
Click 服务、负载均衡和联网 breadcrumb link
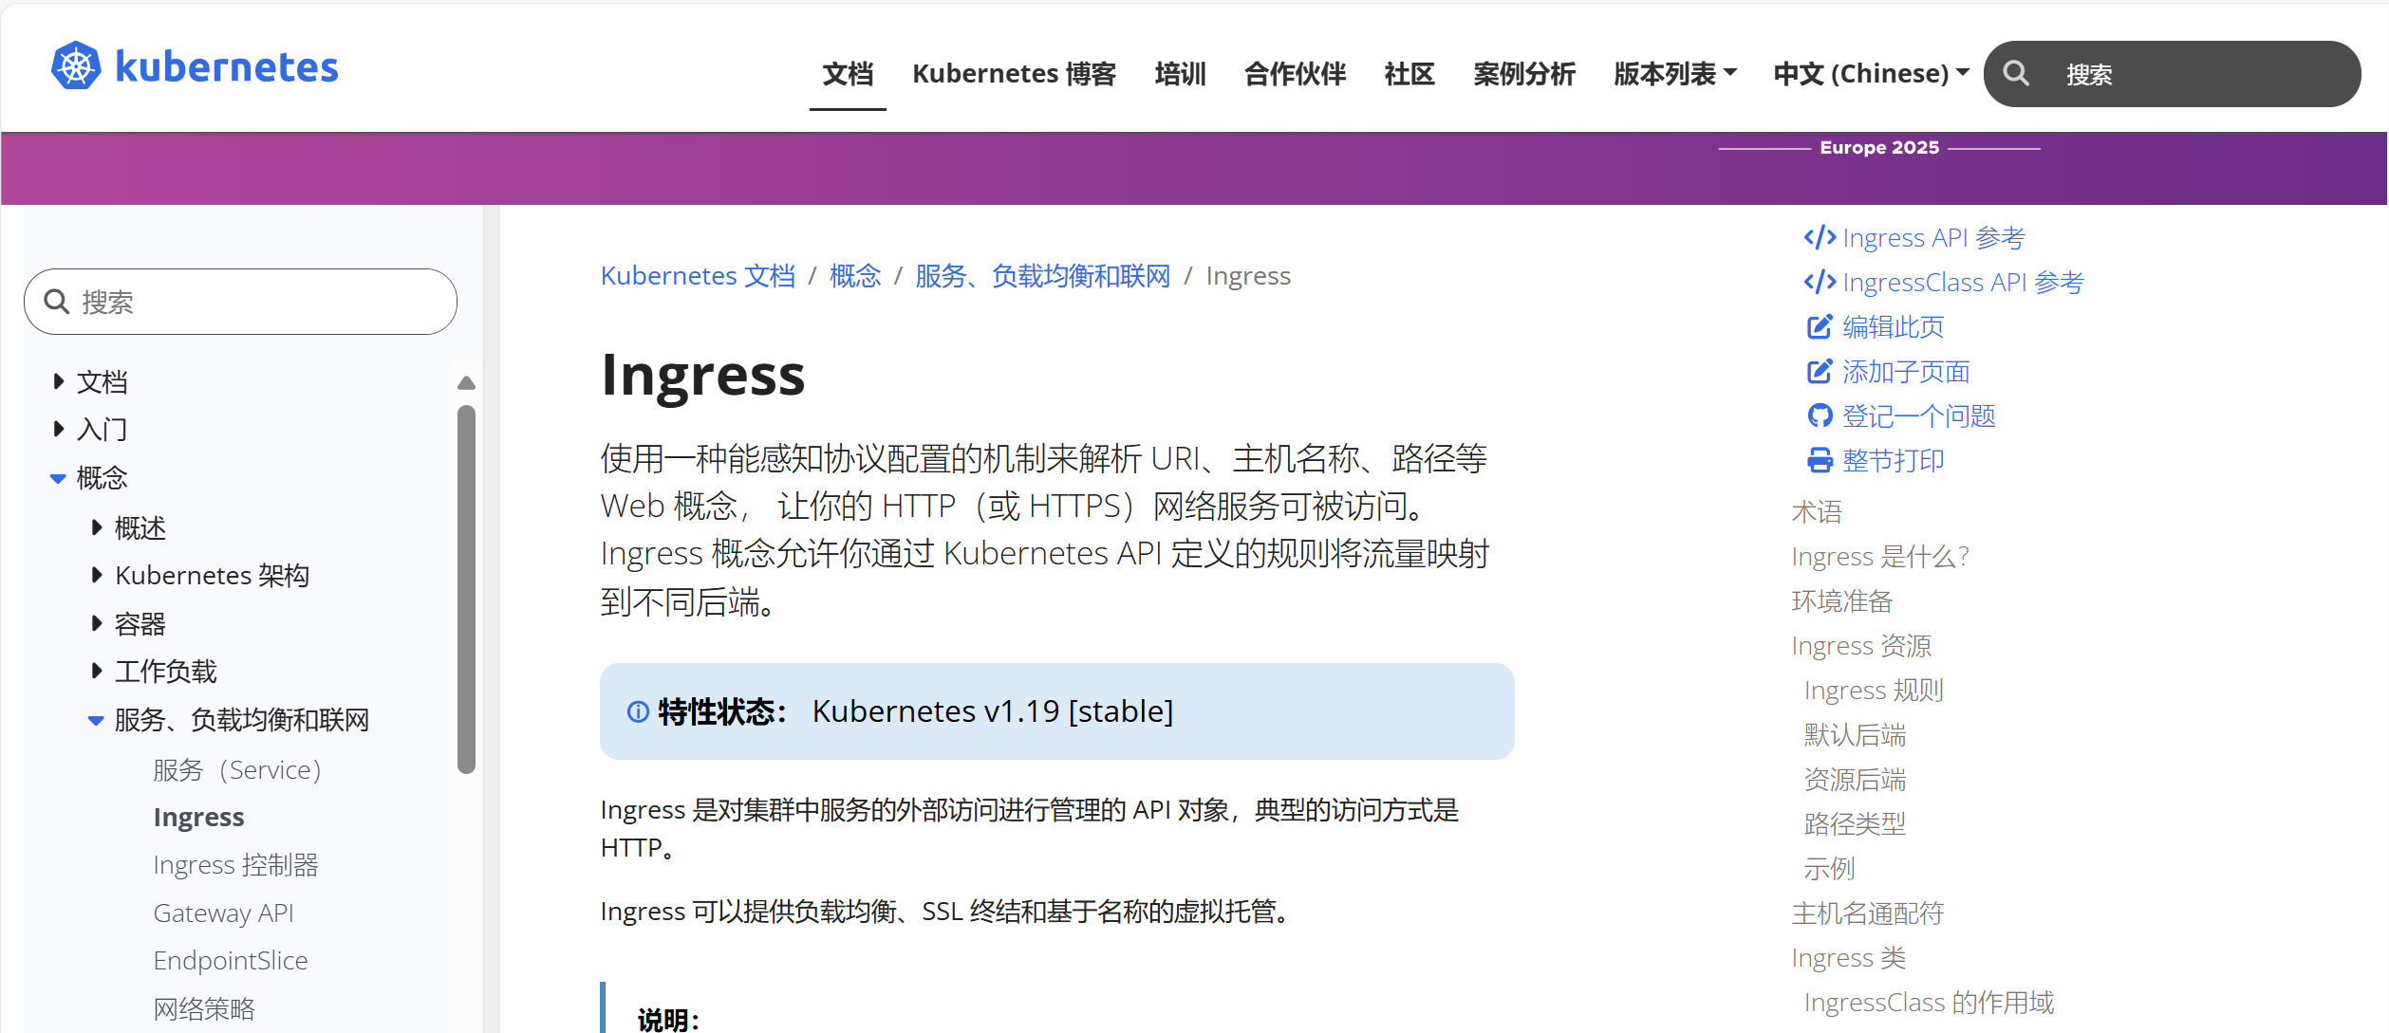[1043, 276]
